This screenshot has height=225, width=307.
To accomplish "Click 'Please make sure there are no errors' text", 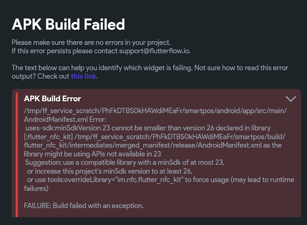I will point(91,42).
